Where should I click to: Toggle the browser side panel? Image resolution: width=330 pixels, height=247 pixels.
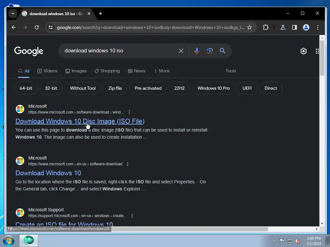[295, 27]
